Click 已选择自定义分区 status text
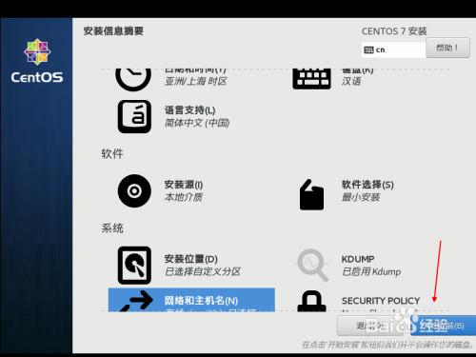Image resolution: width=476 pixels, height=357 pixels. 203,271
